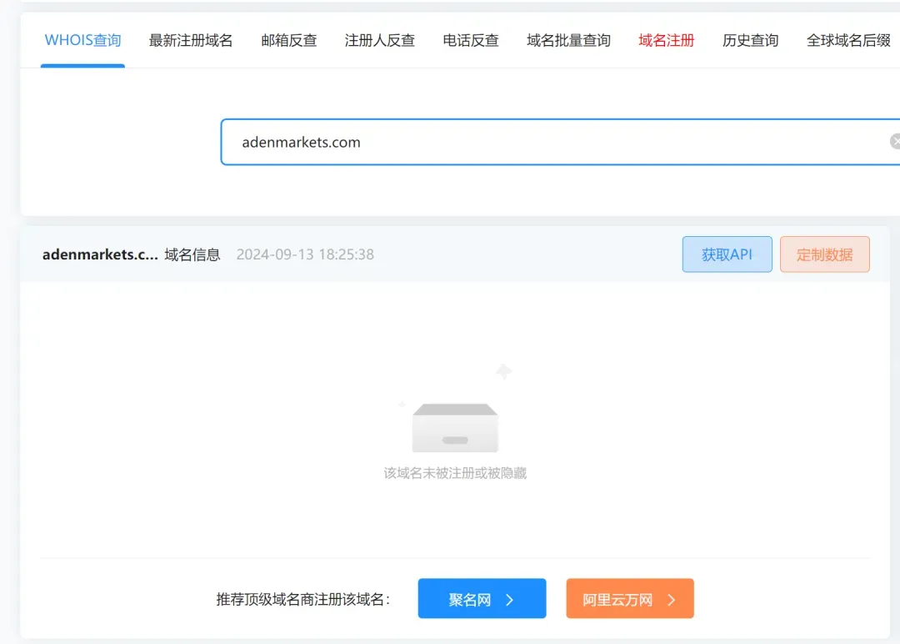The width and height of the screenshot is (900, 644).
Task: Click the empty drawer placeholder icon
Action: pyautogui.click(x=455, y=427)
